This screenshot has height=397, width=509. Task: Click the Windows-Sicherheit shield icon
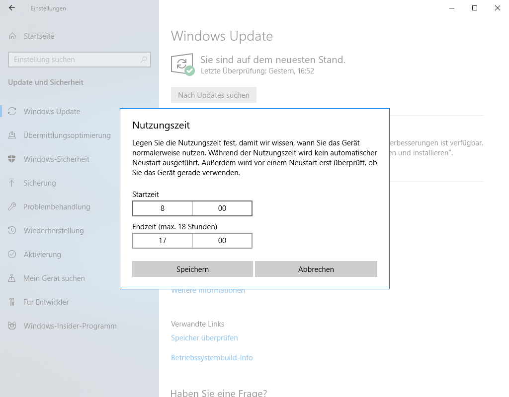(12, 159)
